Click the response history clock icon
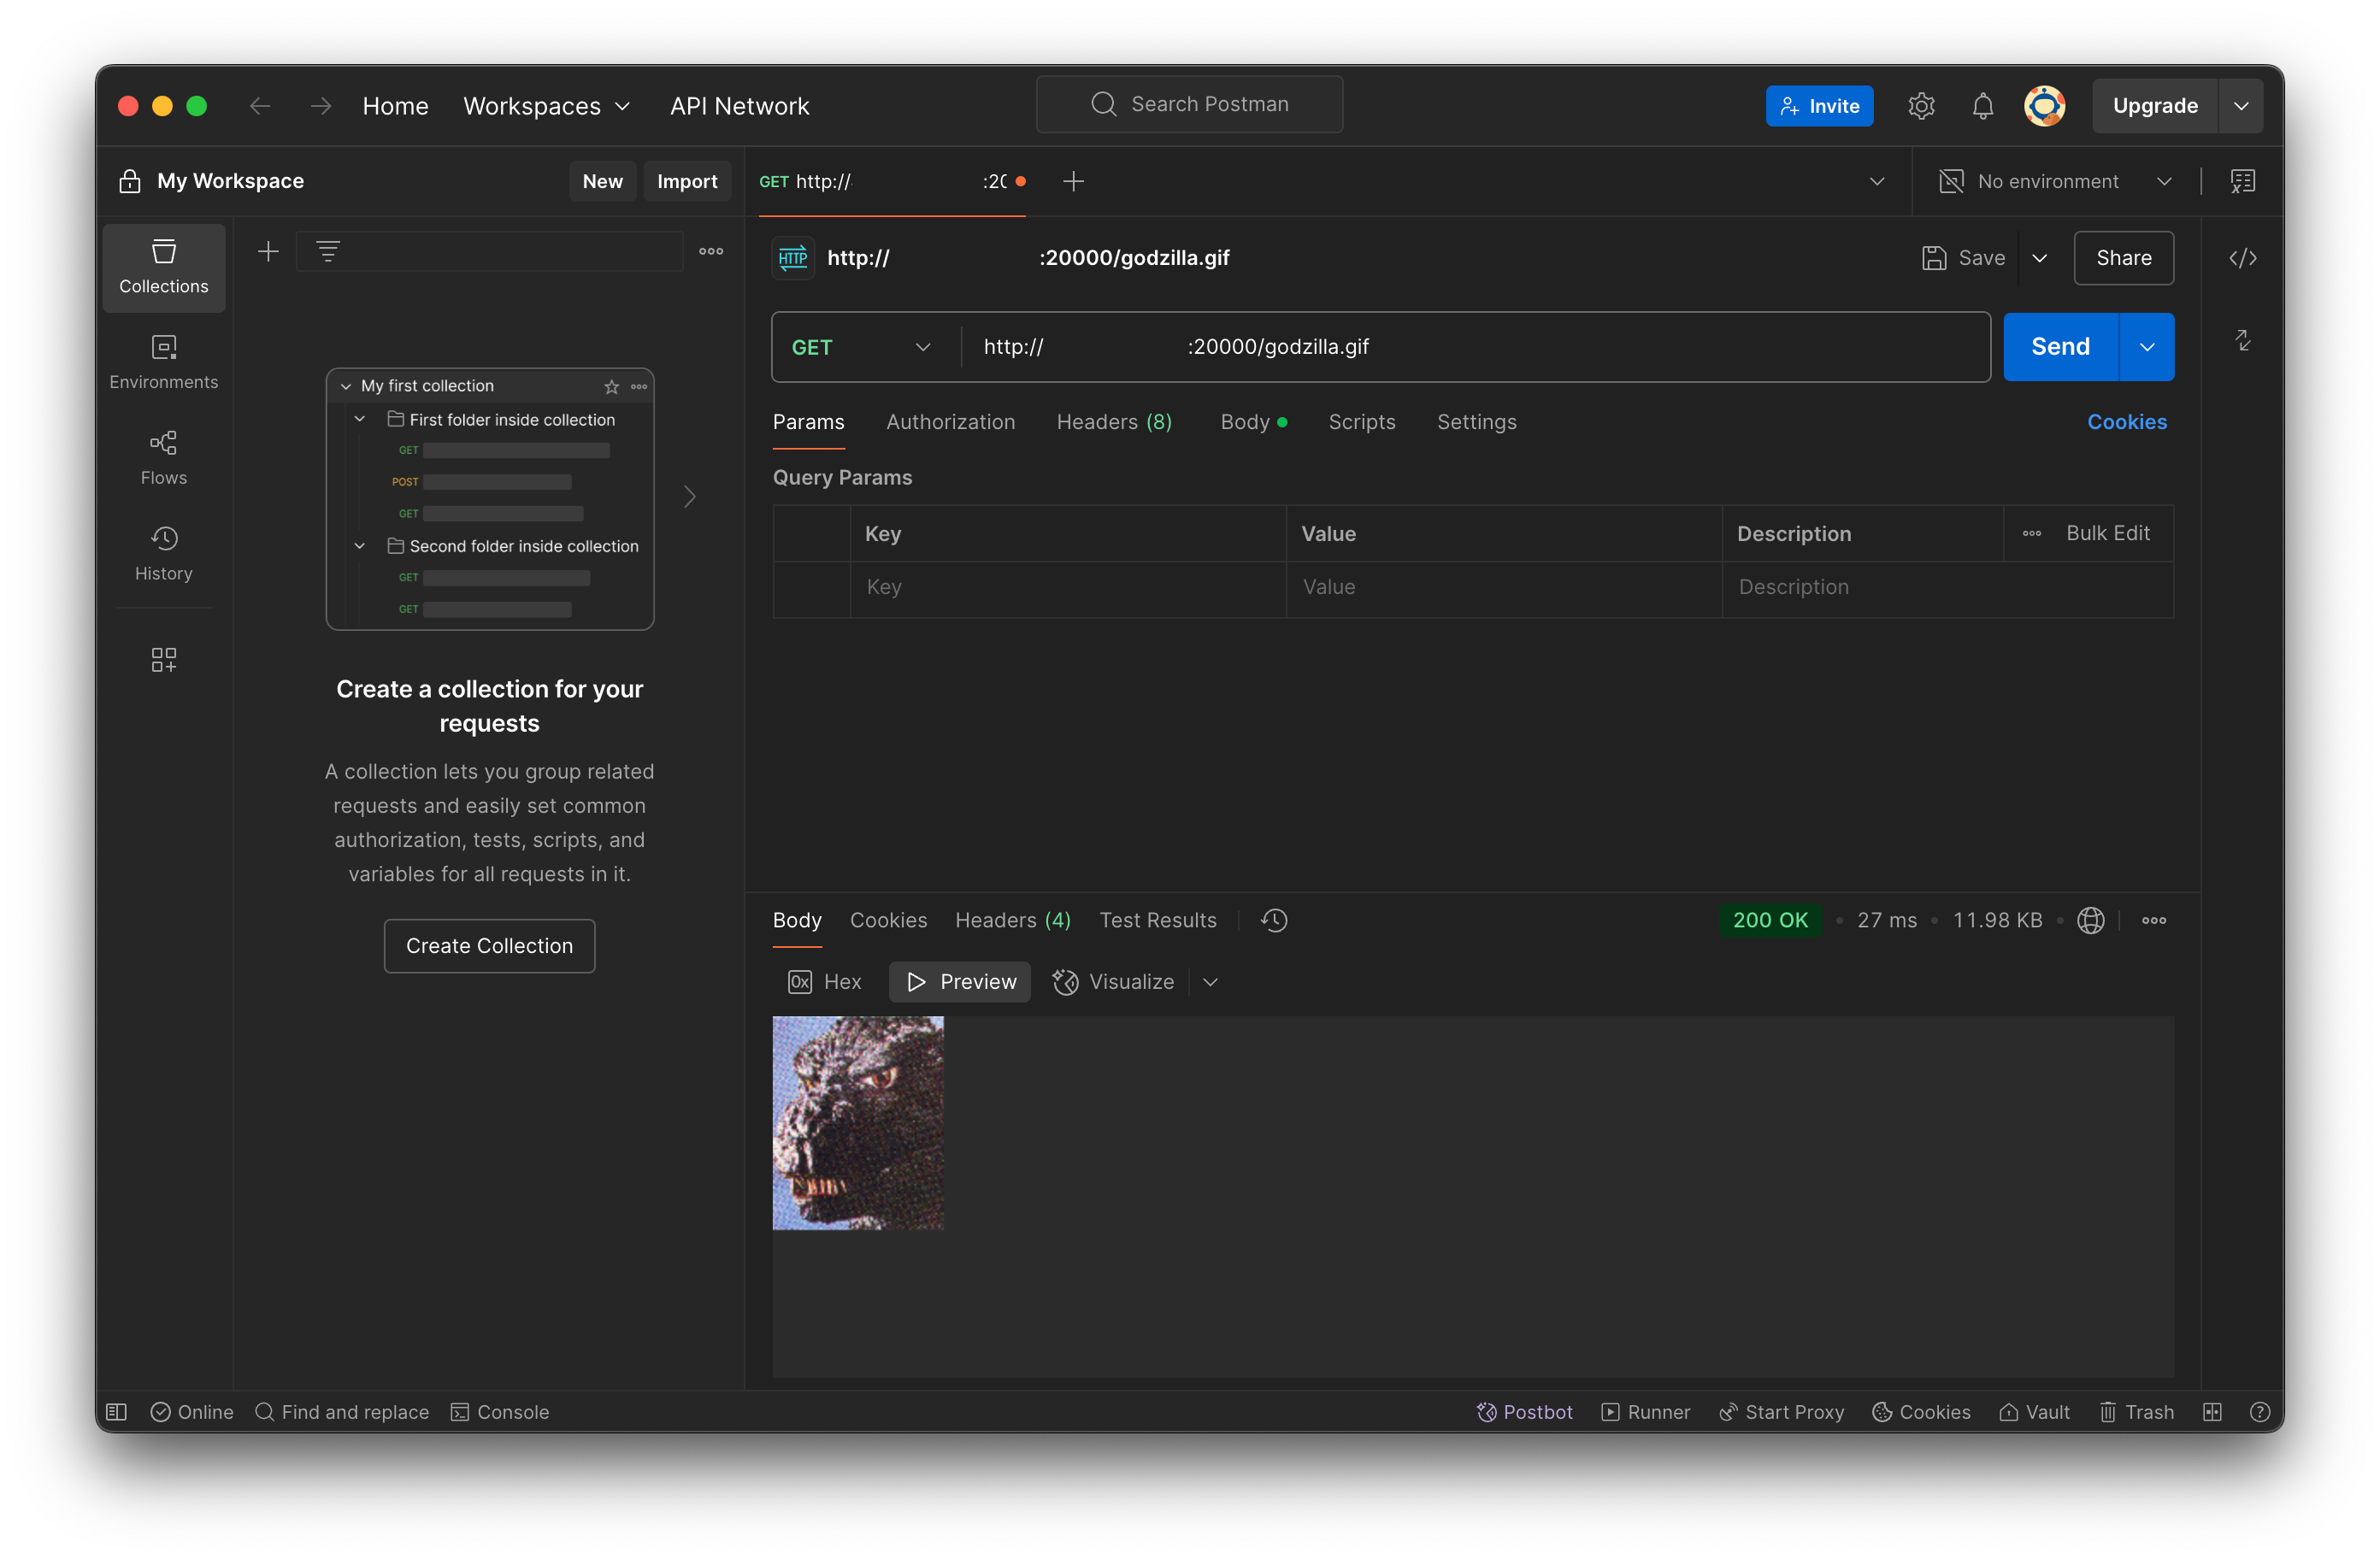This screenshot has height=1559, width=2380. coord(1274,920)
